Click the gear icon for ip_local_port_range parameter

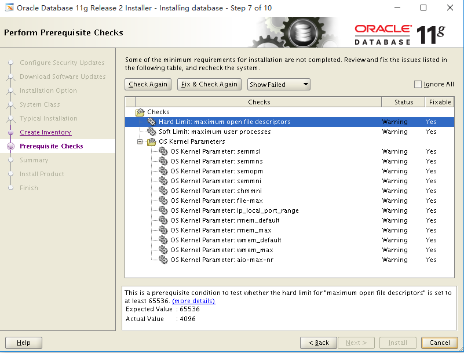[x=163, y=210]
